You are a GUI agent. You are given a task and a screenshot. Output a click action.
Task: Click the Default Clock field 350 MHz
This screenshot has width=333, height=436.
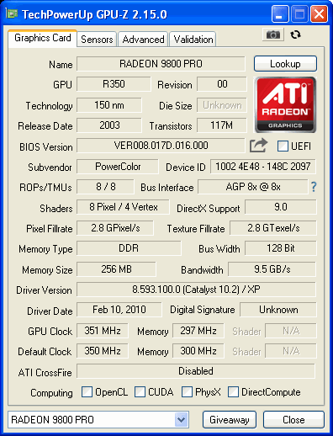tap(103, 351)
